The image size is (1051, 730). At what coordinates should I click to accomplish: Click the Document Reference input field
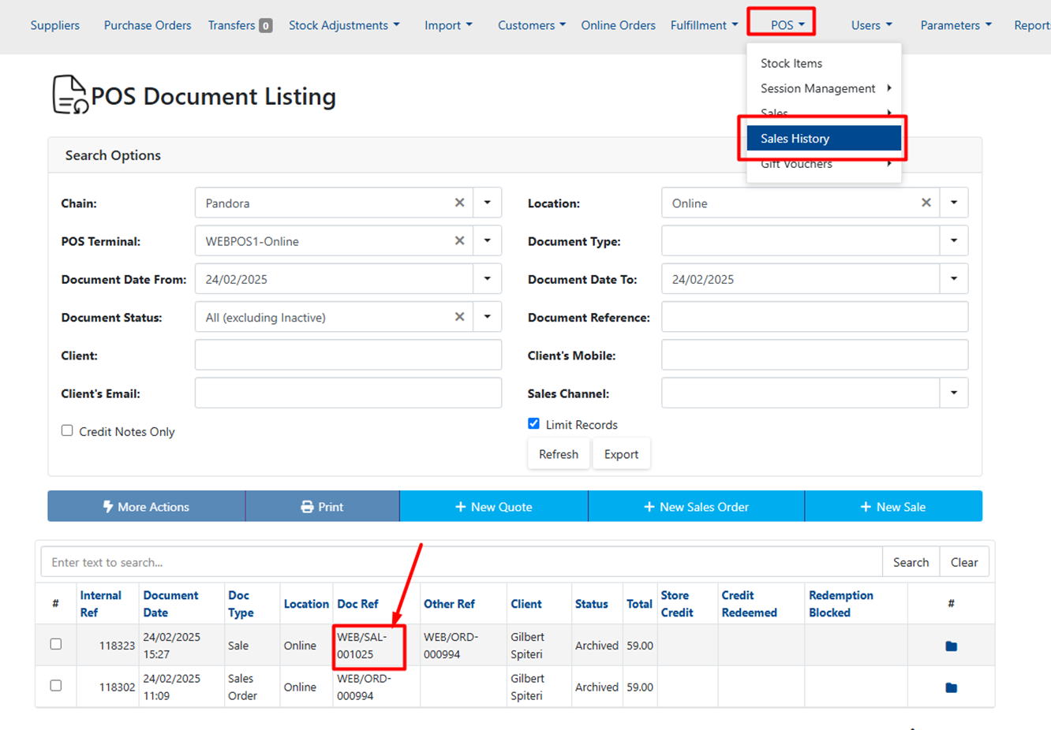pyautogui.click(x=814, y=317)
